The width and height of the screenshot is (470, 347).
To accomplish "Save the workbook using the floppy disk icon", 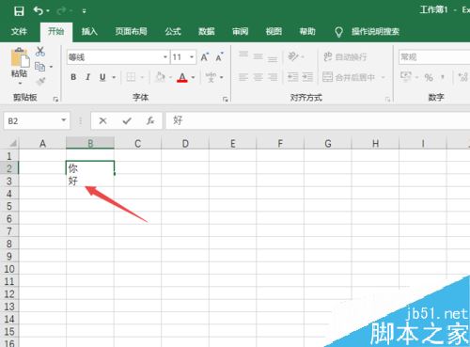I will point(19,11).
